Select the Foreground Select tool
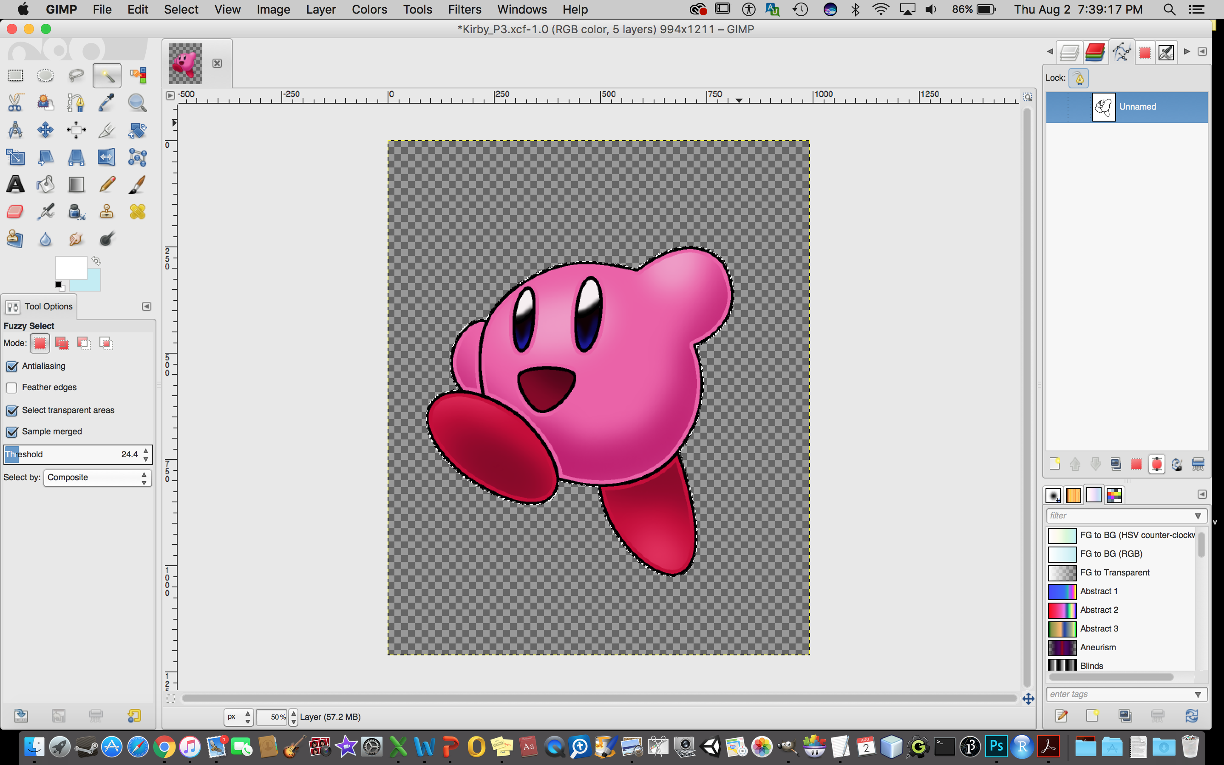The height and width of the screenshot is (765, 1224). pyautogui.click(x=45, y=103)
